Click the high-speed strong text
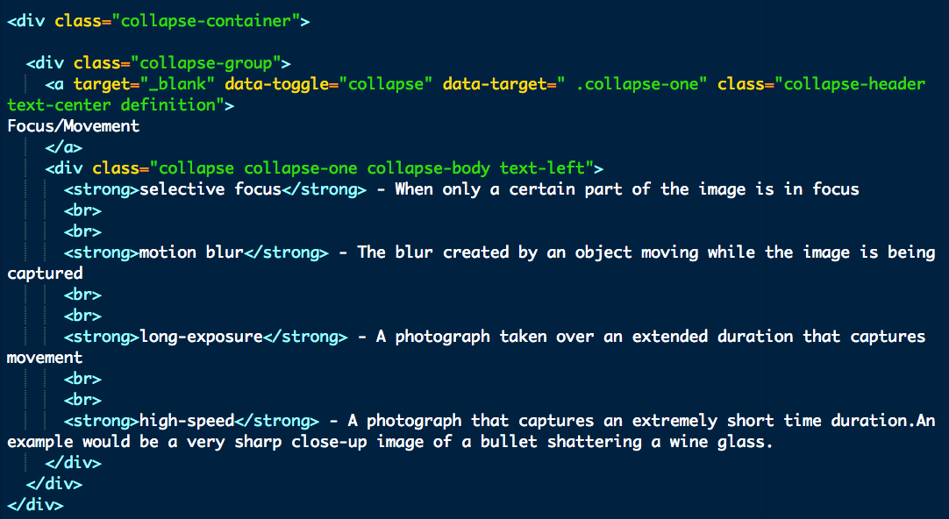Image resolution: width=949 pixels, height=519 pixels. [187, 421]
